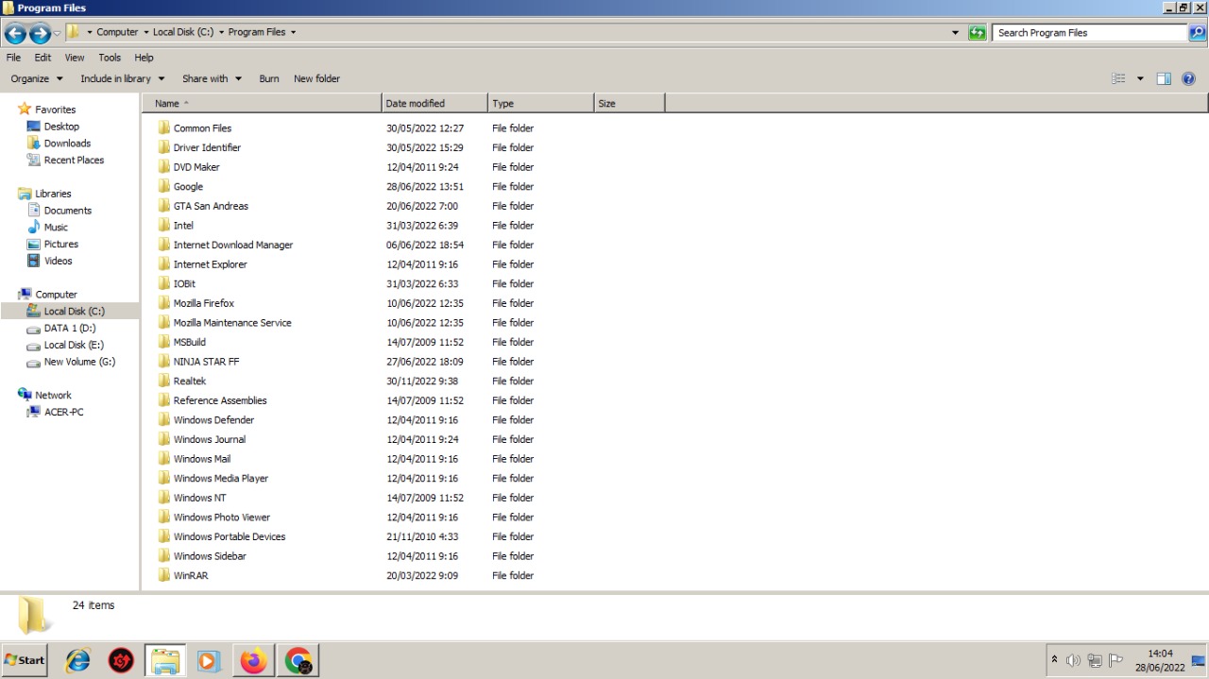Screen dimensions: 1209x679
Task: Select New Volume (G:) drive
Action: pyautogui.click(x=79, y=362)
